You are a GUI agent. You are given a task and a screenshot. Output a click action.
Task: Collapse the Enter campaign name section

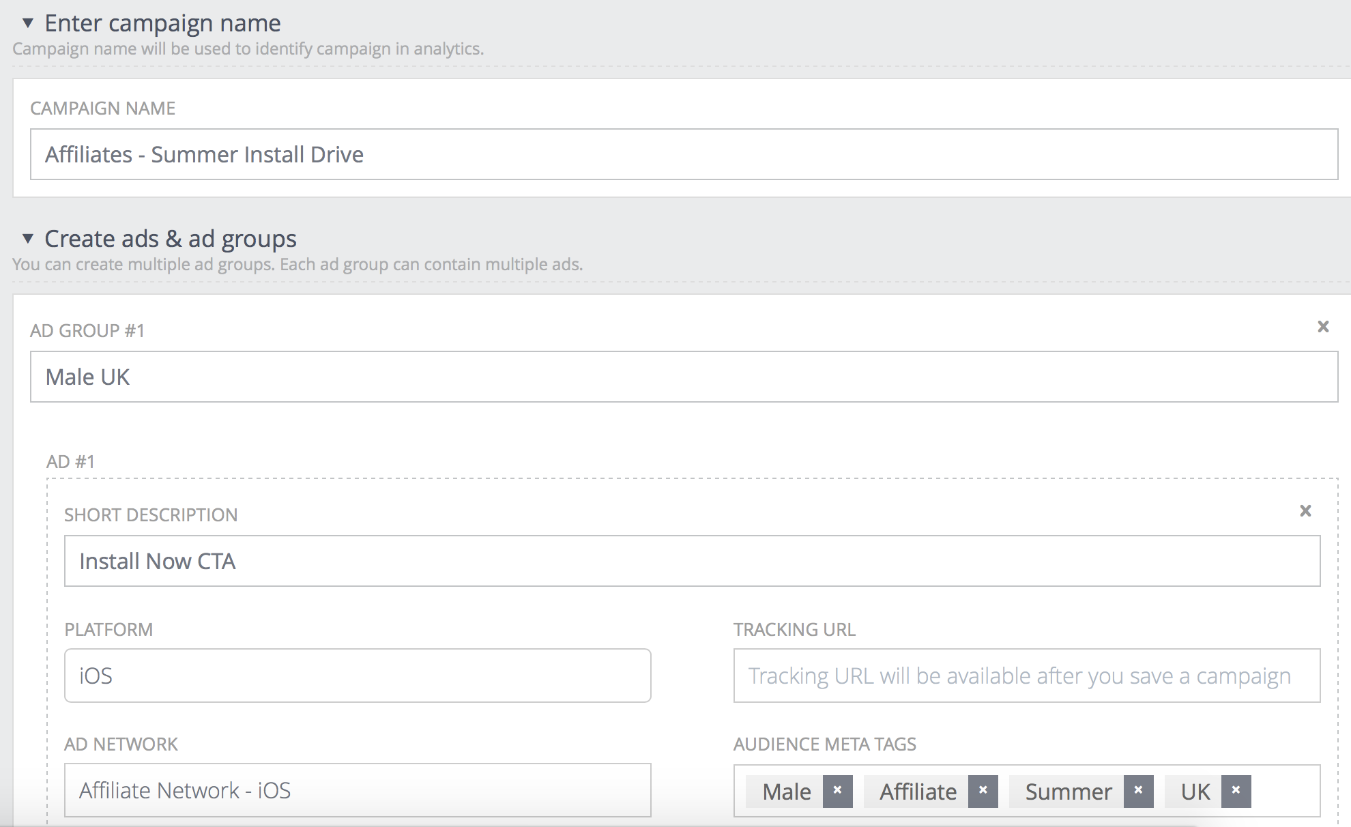(x=28, y=23)
